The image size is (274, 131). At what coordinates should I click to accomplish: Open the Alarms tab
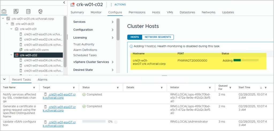(42, 80)
